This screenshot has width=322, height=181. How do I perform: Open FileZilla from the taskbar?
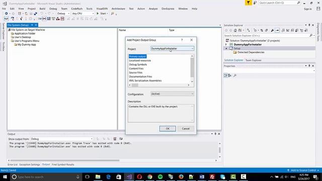coord(212,176)
